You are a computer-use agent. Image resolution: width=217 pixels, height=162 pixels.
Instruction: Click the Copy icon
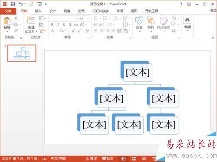click(x=16, y=25)
